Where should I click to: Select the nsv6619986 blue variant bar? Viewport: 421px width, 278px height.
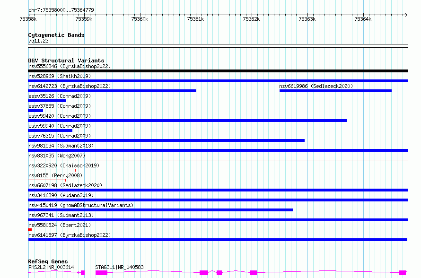336,91
